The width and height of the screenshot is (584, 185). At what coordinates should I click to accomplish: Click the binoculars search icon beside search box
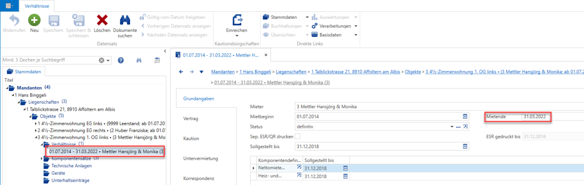tap(139, 61)
